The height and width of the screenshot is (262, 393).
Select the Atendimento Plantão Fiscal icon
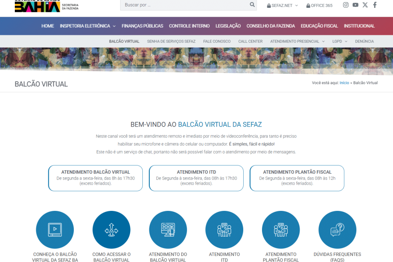click(x=281, y=229)
